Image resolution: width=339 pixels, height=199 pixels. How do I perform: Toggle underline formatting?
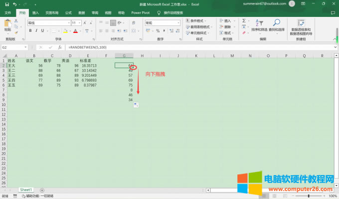43,30
